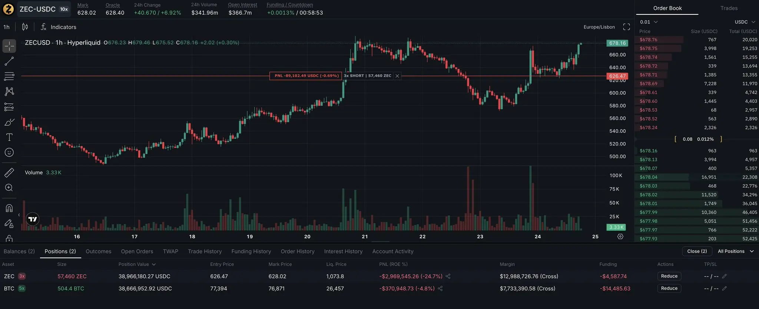Switch to the Trades tab
Screen dimensions: 759x309
point(729,8)
